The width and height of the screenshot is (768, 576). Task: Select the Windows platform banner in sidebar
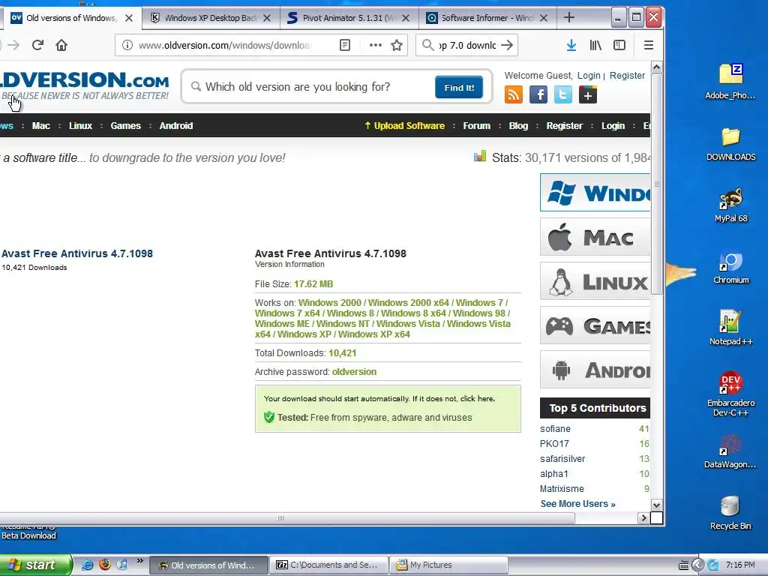[595, 193]
